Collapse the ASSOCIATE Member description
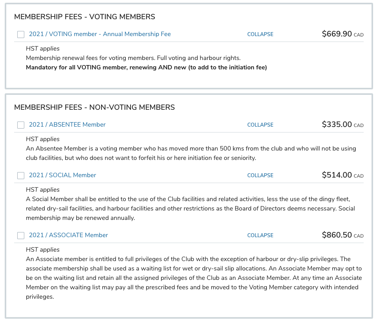Image resolution: width=377 pixels, height=323 pixels. (x=260, y=235)
